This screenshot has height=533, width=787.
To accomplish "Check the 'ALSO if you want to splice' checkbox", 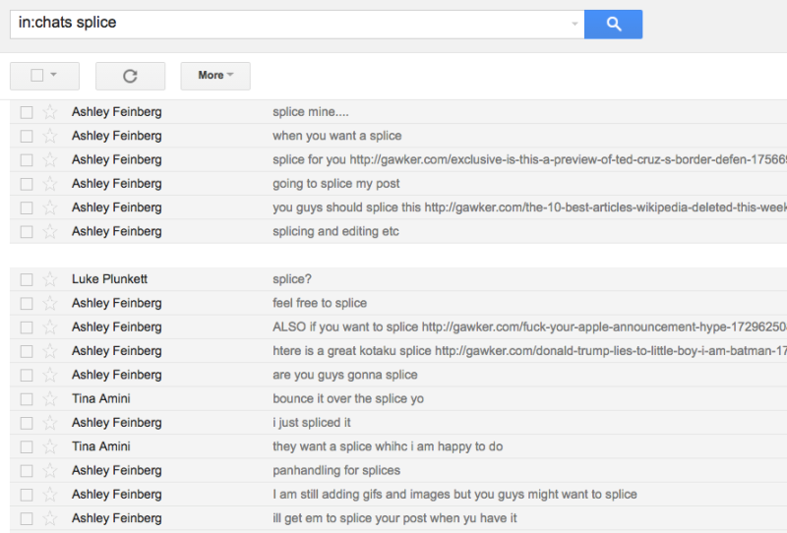I will click(27, 327).
